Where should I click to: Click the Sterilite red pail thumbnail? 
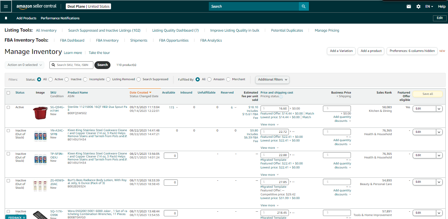point(40,113)
